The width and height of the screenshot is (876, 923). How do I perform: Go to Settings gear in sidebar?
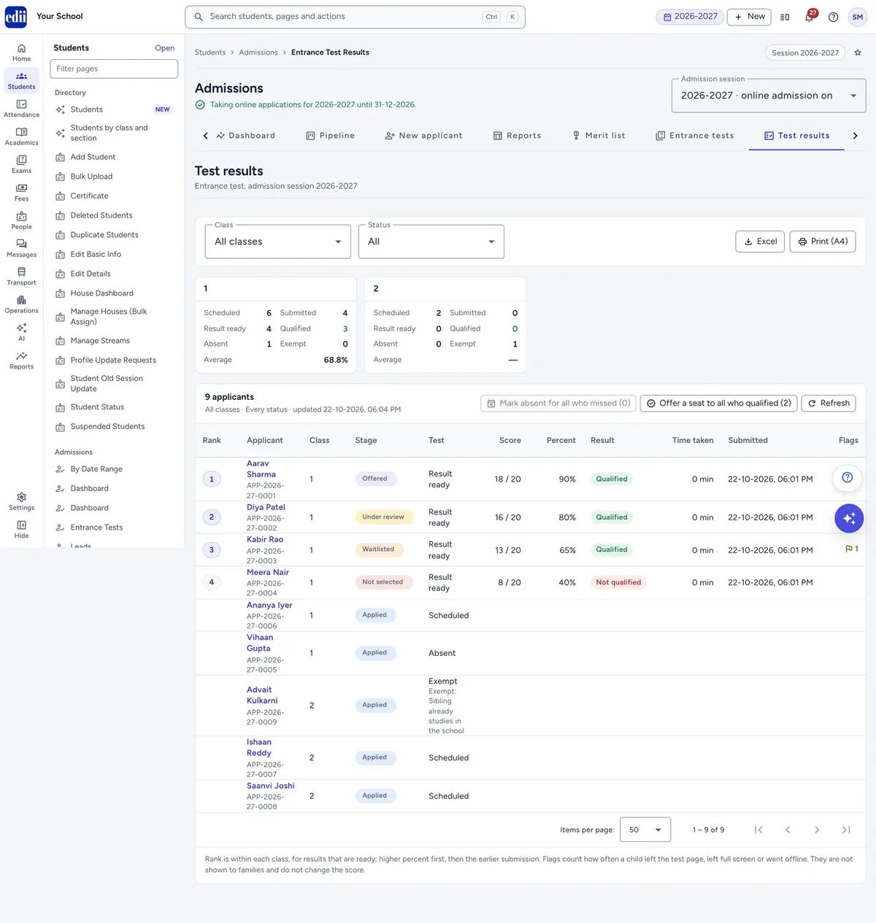click(22, 501)
